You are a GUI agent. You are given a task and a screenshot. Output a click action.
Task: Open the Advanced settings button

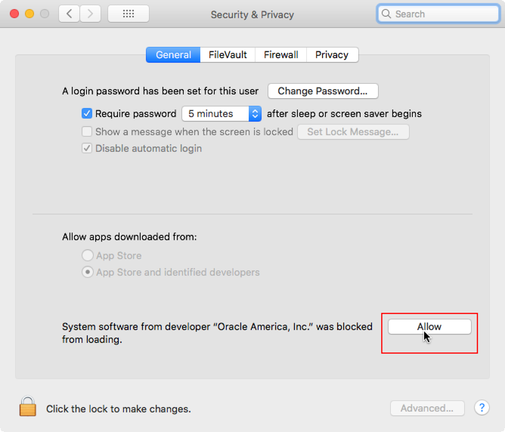click(x=427, y=408)
